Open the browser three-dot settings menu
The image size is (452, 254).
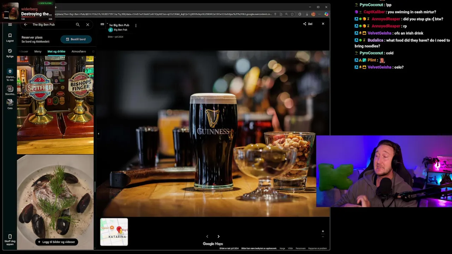coord(320,14)
